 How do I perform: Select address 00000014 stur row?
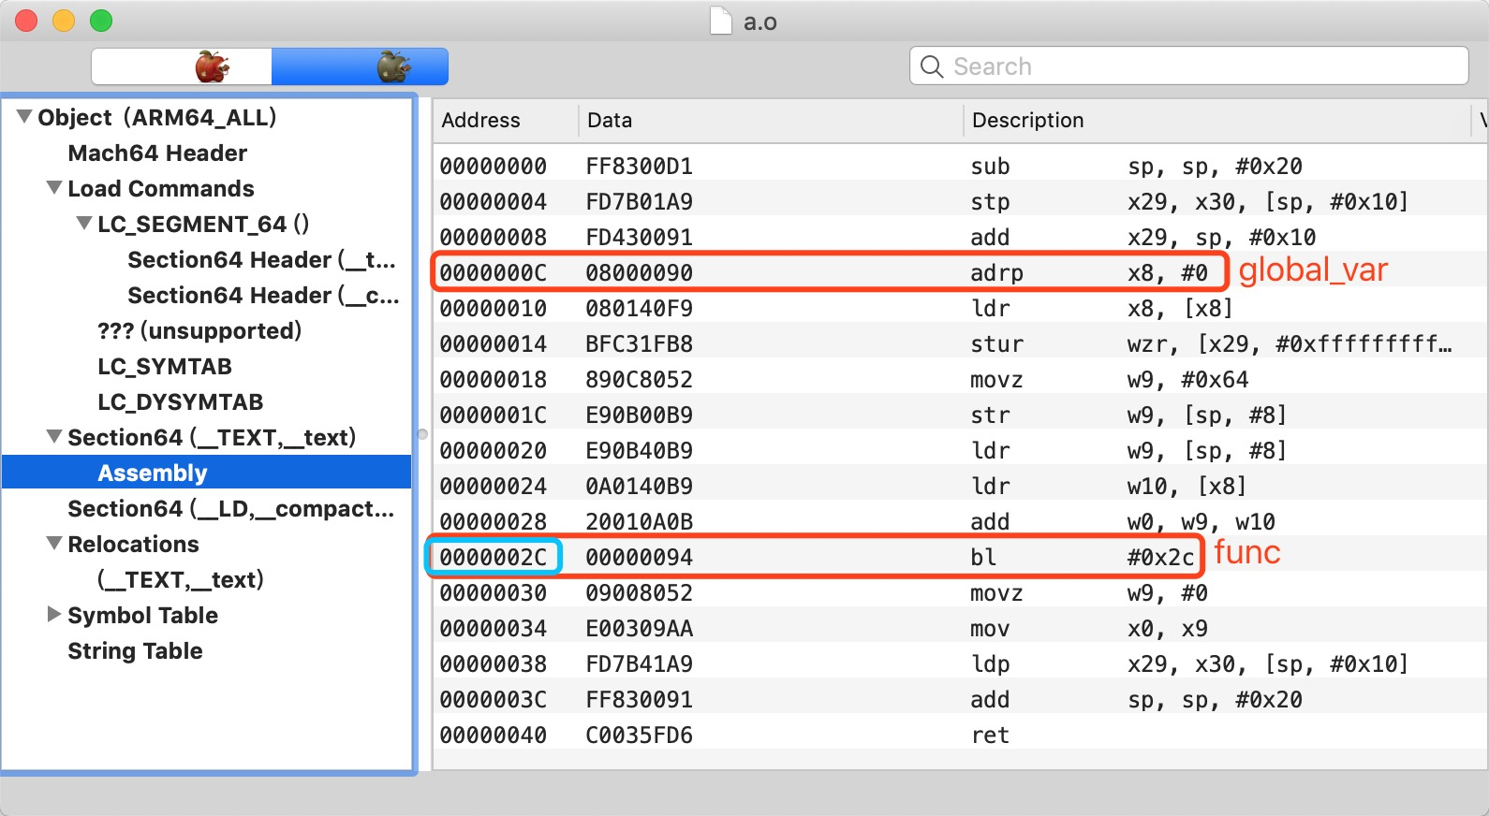[x=960, y=343]
